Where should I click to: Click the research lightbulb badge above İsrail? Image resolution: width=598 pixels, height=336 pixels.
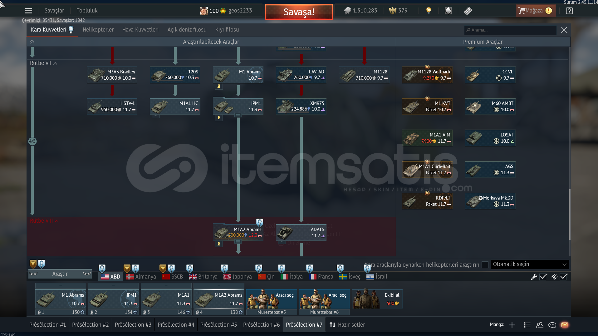click(367, 268)
